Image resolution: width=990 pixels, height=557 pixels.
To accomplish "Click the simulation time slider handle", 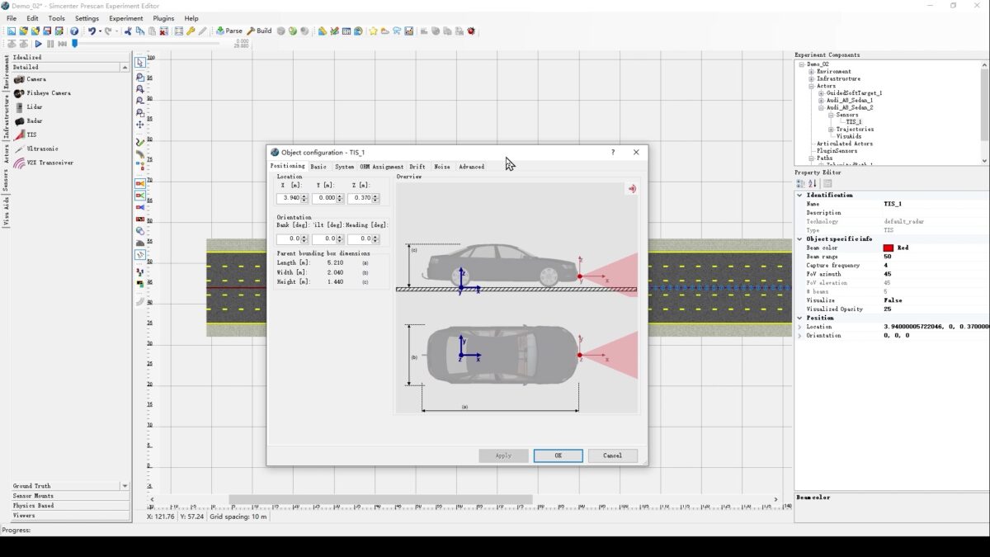I will coord(75,44).
